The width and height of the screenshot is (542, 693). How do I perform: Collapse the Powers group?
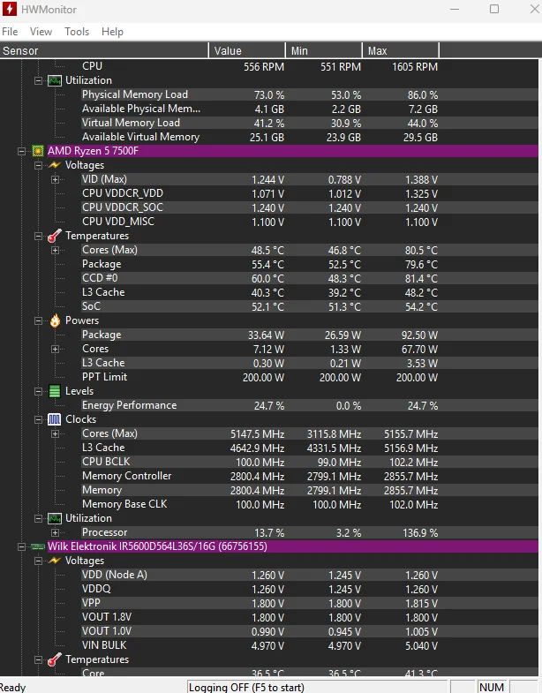[x=39, y=320]
